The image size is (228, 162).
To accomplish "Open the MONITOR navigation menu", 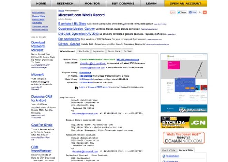I will pyautogui.click(x=92, y=4).
